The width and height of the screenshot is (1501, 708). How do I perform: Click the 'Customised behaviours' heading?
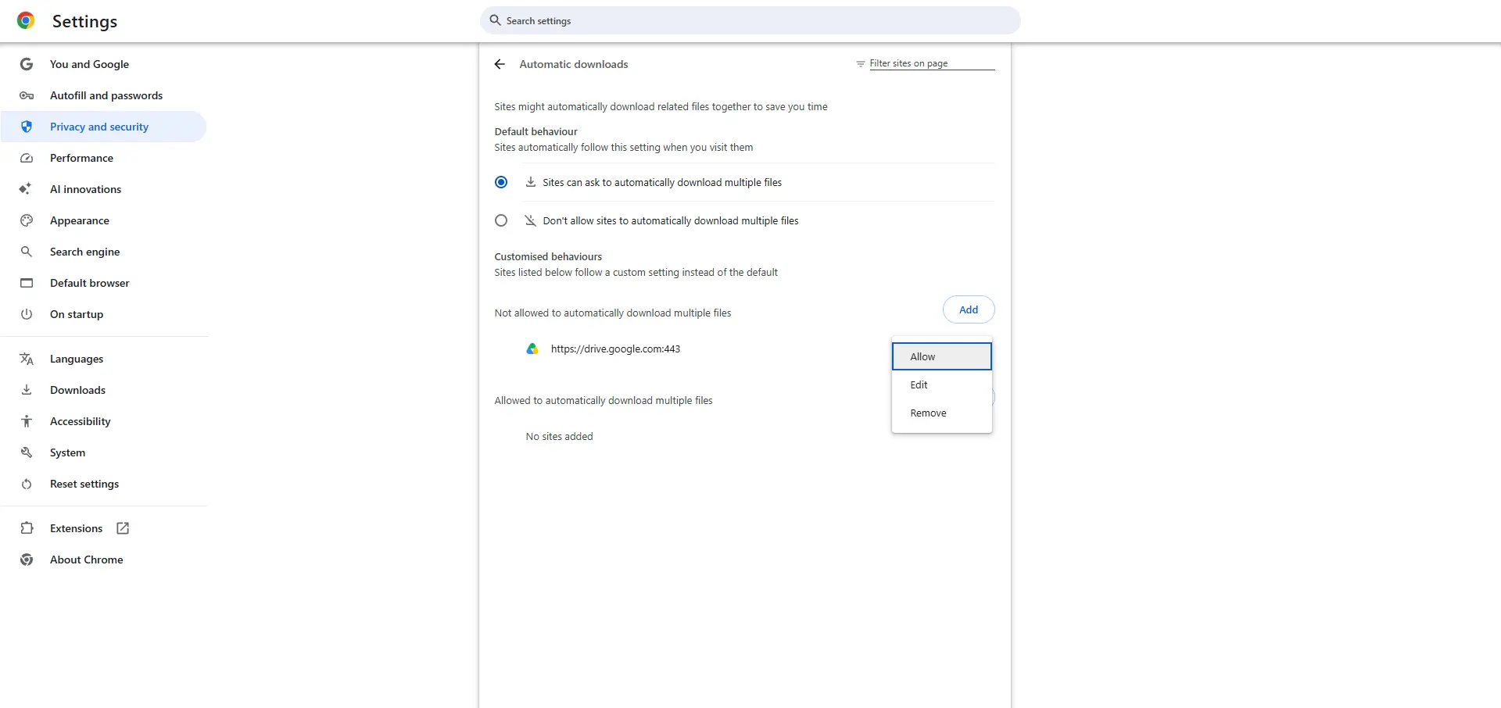pos(548,256)
